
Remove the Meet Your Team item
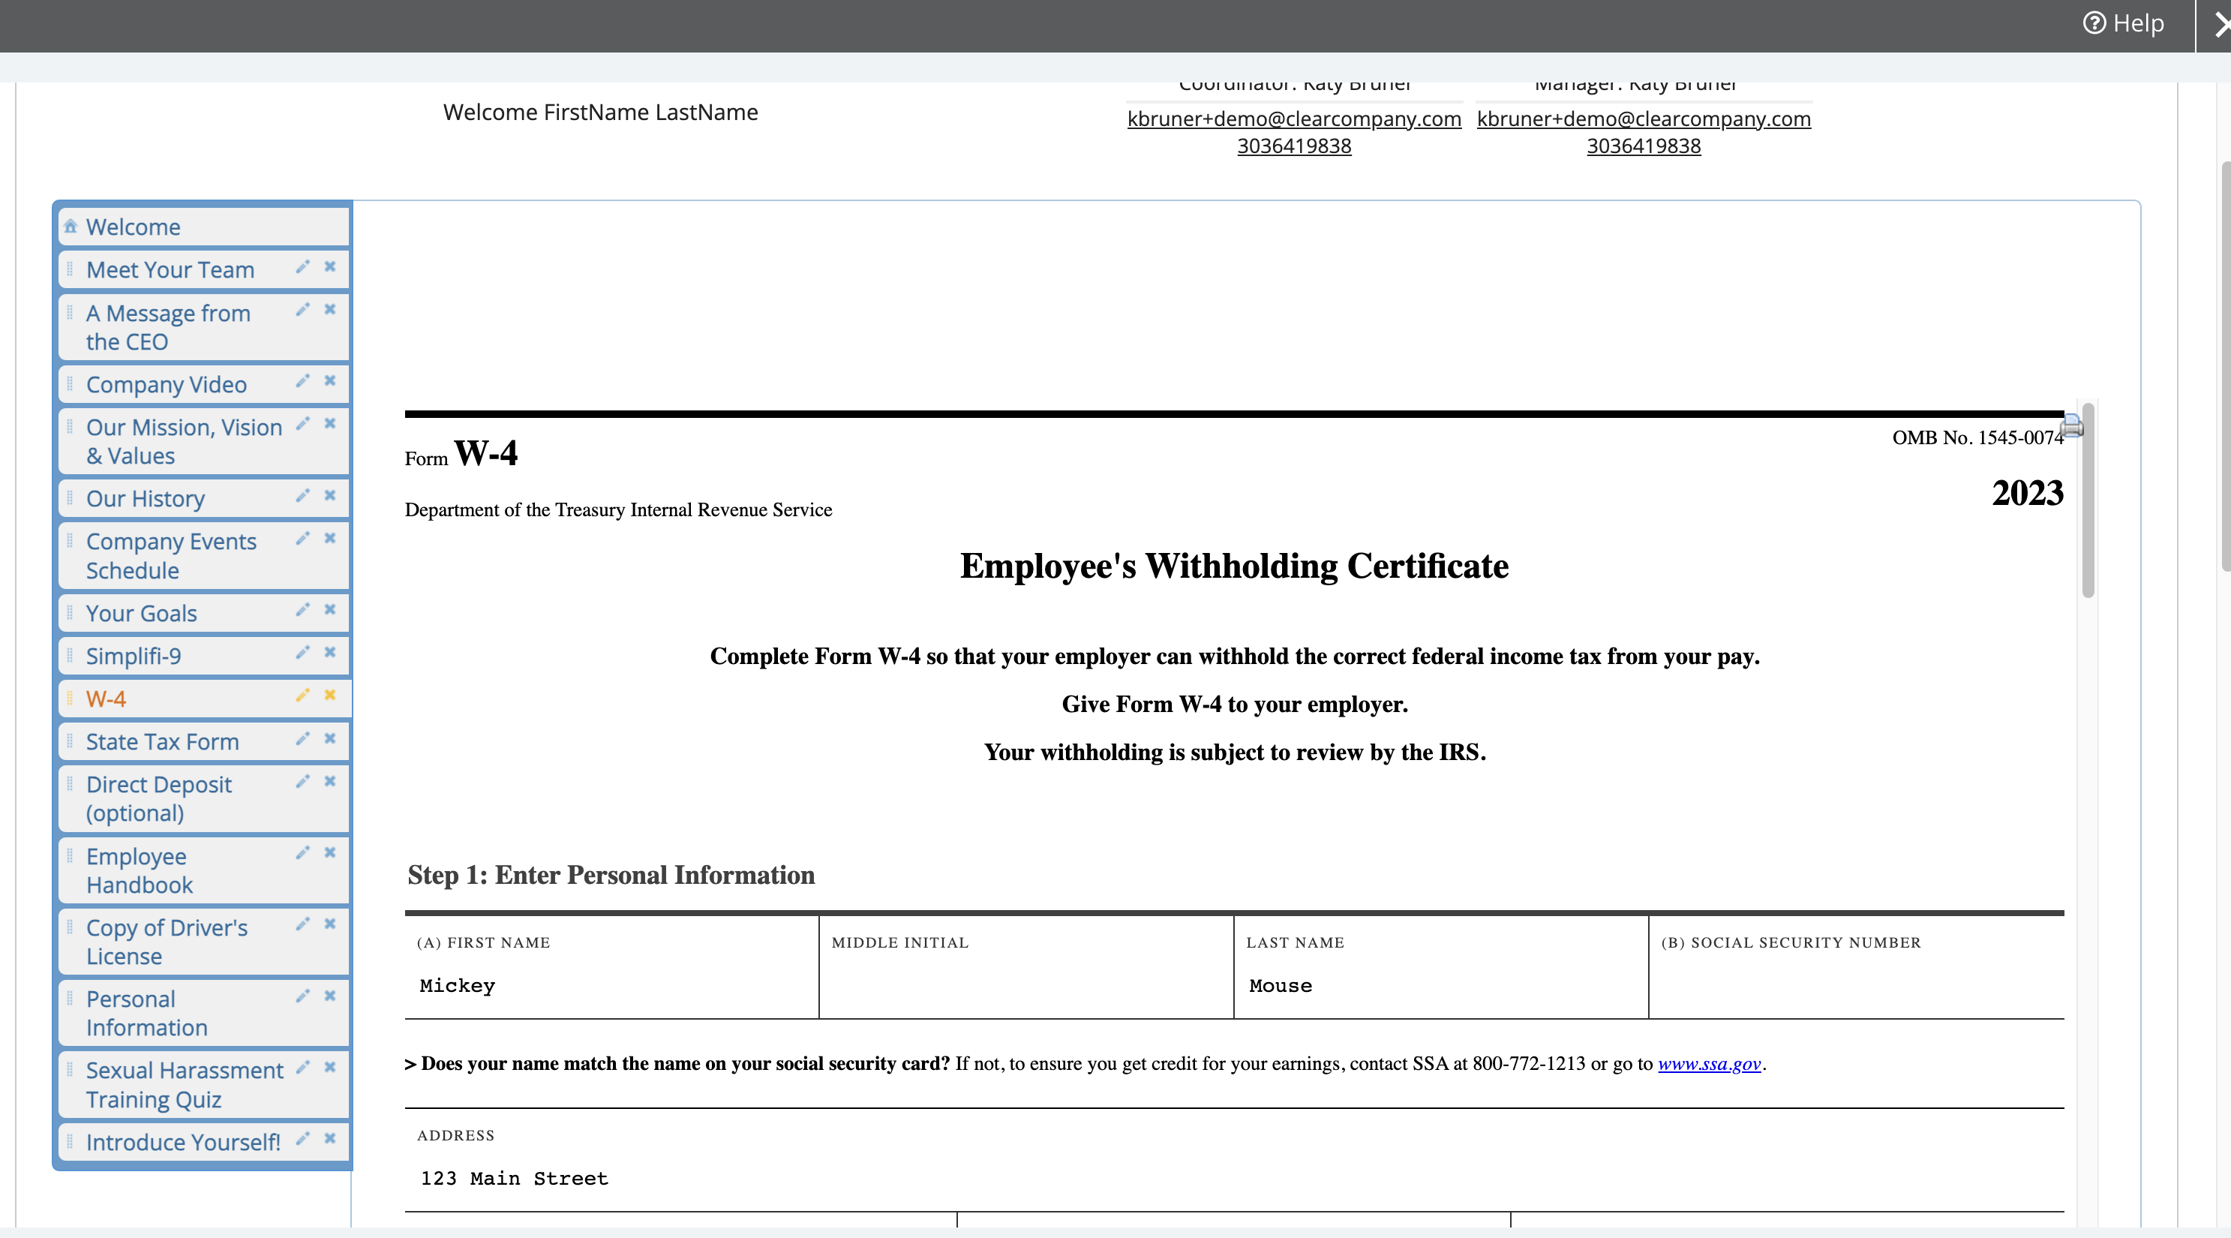click(x=330, y=267)
